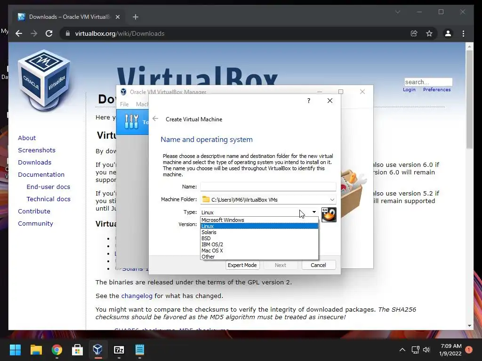482x361 pixels.
Task: Click the browser Back arrow
Action: 19,33
